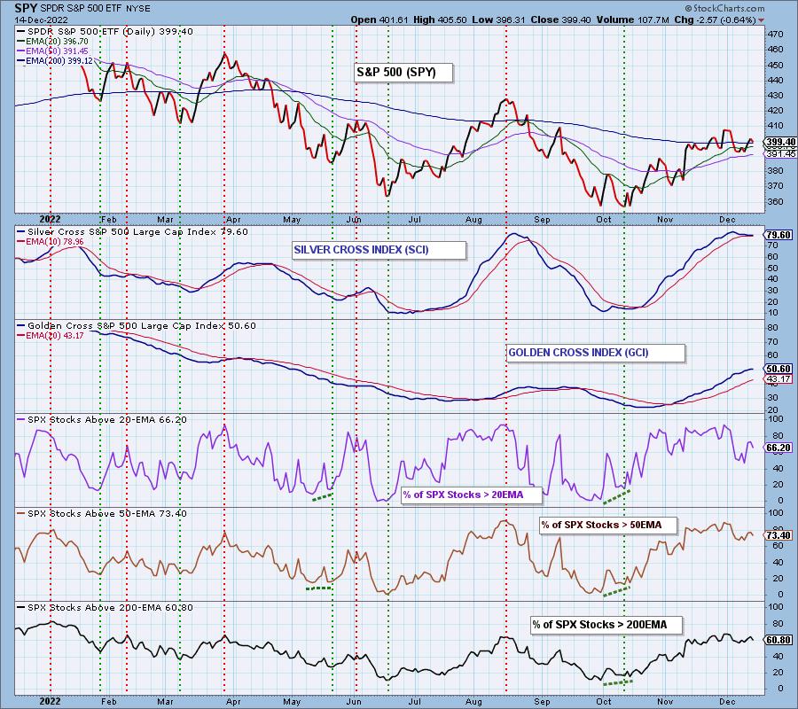Click the 60.80 value tag on 200-EMA panel
798x709 pixels.
tap(778, 640)
